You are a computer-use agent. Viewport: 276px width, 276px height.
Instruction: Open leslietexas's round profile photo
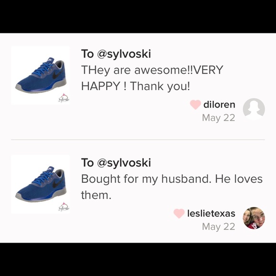(x=254, y=218)
